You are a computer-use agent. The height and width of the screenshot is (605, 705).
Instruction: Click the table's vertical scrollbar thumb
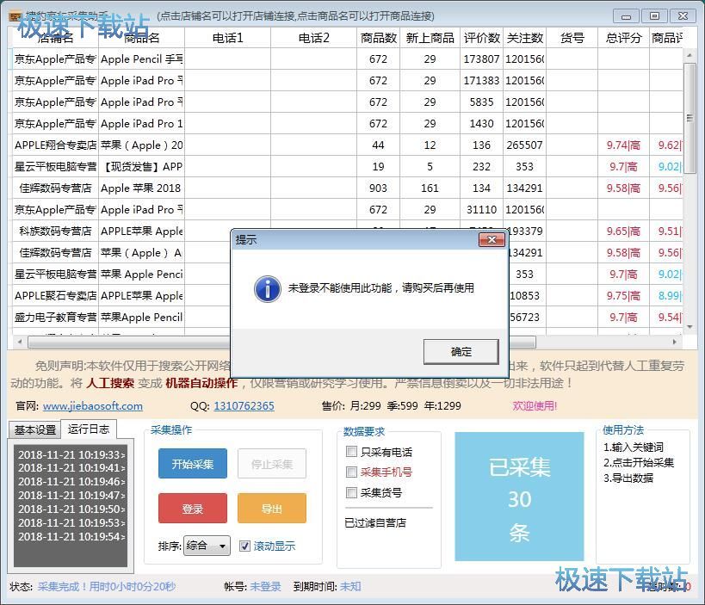tap(690, 118)
